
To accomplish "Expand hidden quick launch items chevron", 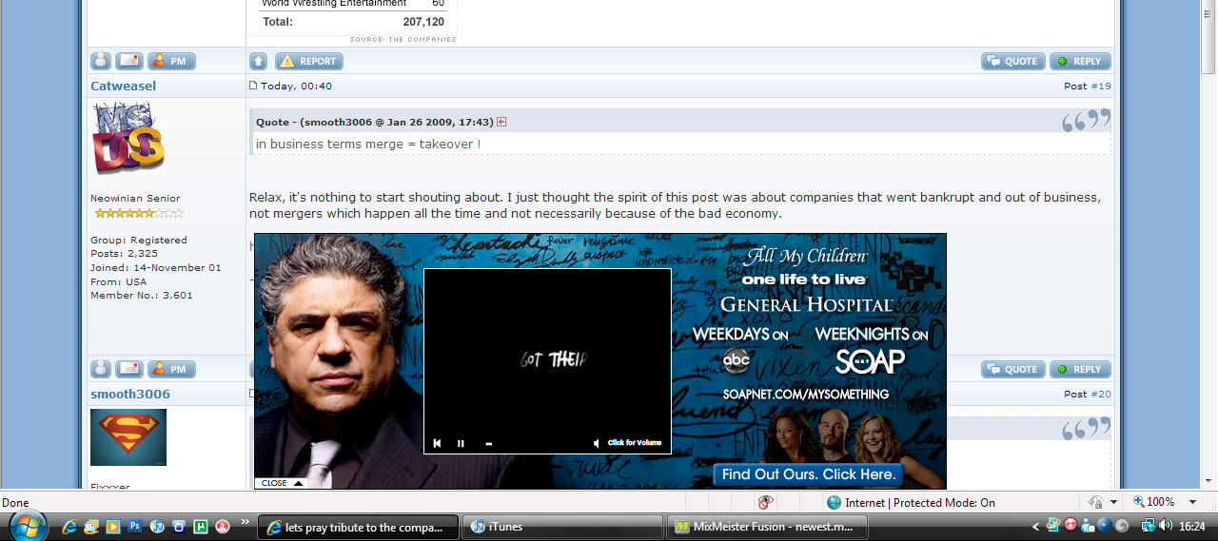I will 246,522.
